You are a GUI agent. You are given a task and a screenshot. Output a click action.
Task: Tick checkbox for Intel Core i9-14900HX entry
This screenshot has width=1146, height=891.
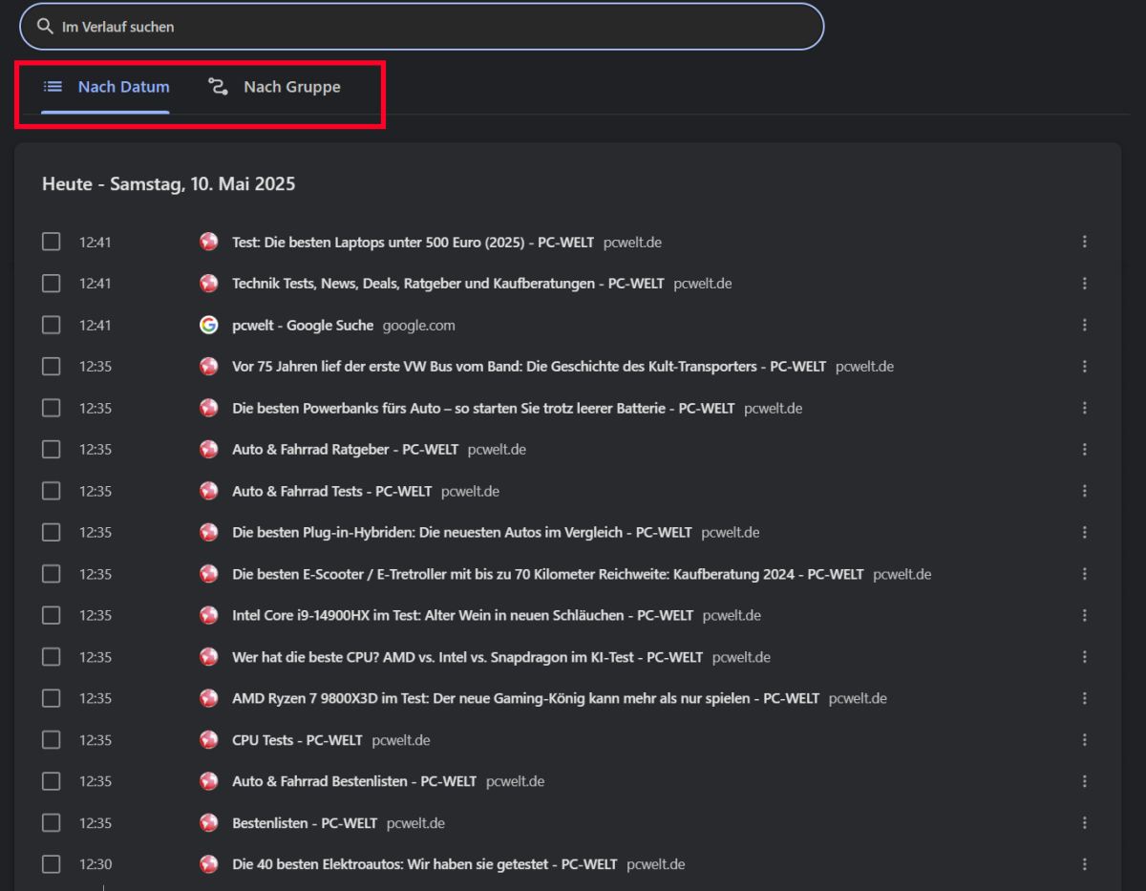(52, 615)
